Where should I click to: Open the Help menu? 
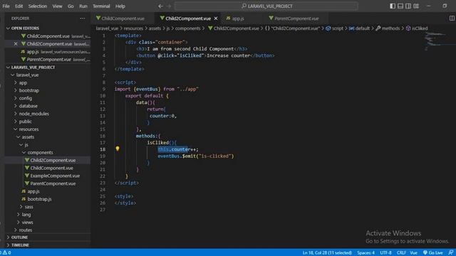point(120,6)
